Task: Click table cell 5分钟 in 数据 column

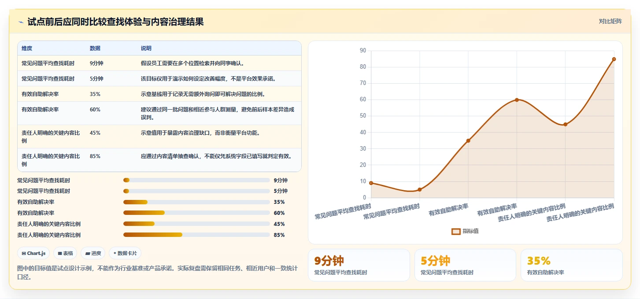Action: 96,79
